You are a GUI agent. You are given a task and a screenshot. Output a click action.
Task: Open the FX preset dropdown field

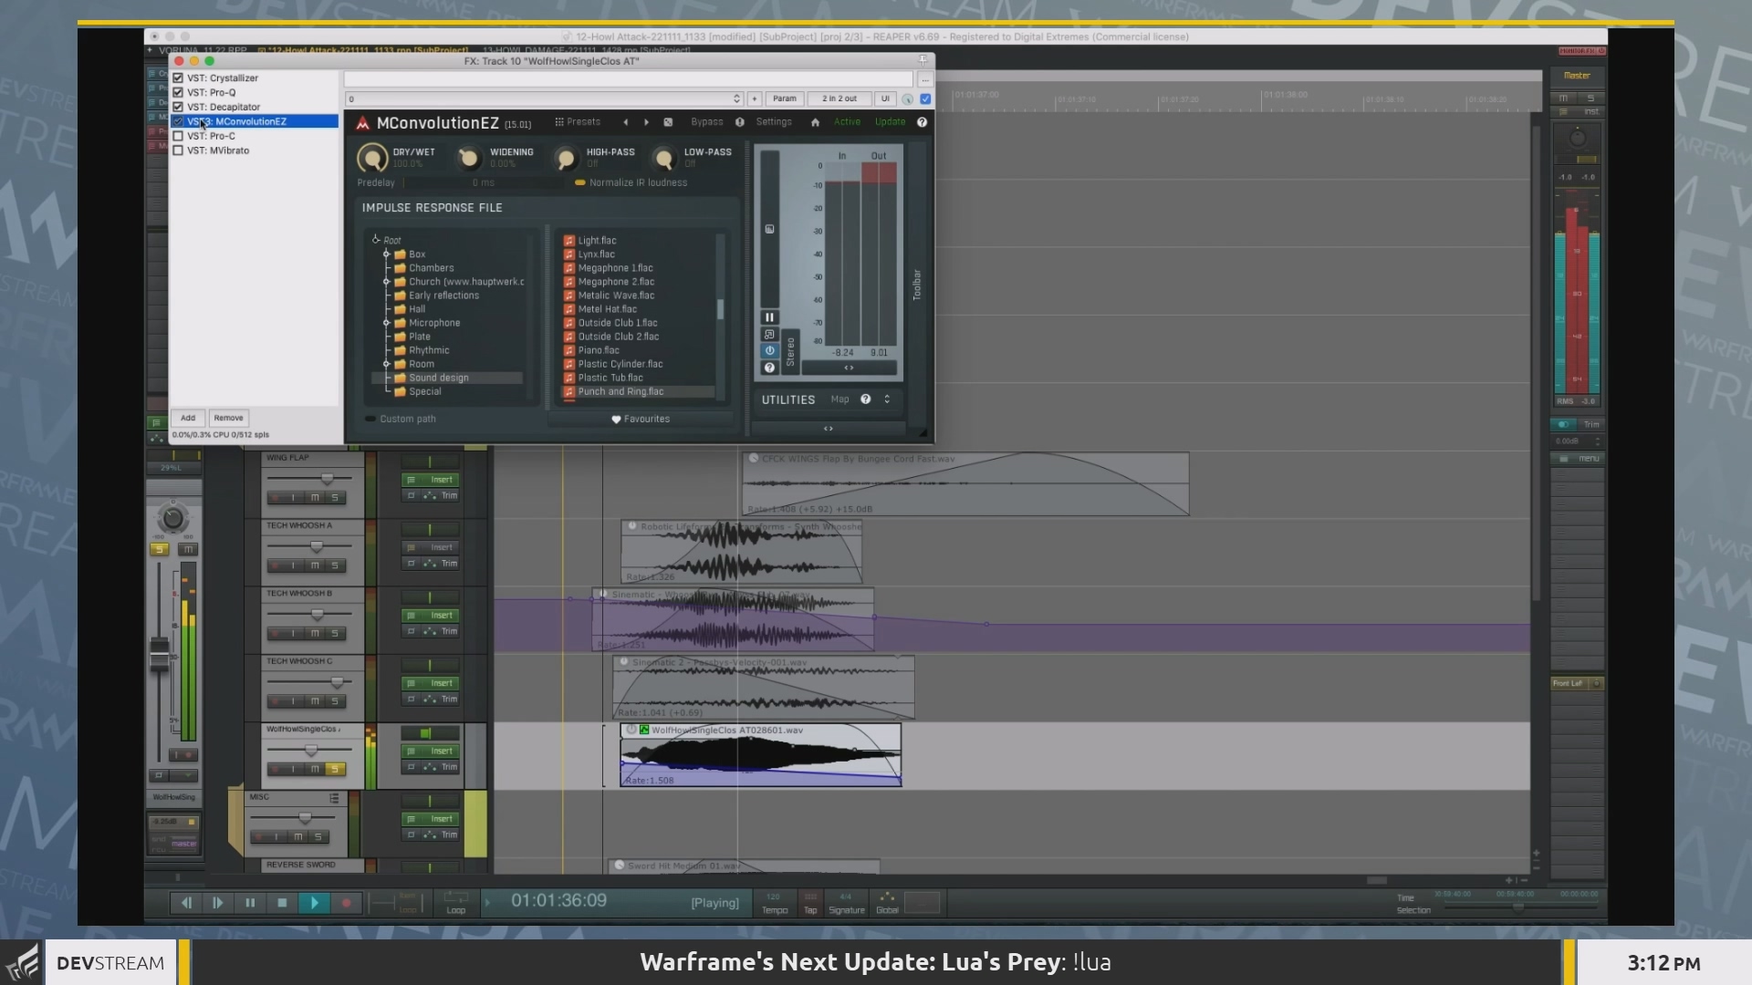(544, 98)
